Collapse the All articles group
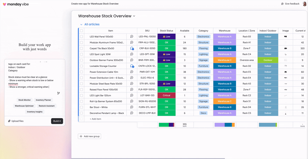Image resolution: width=308 pixels, height=159 pixels. pos(82,24)
